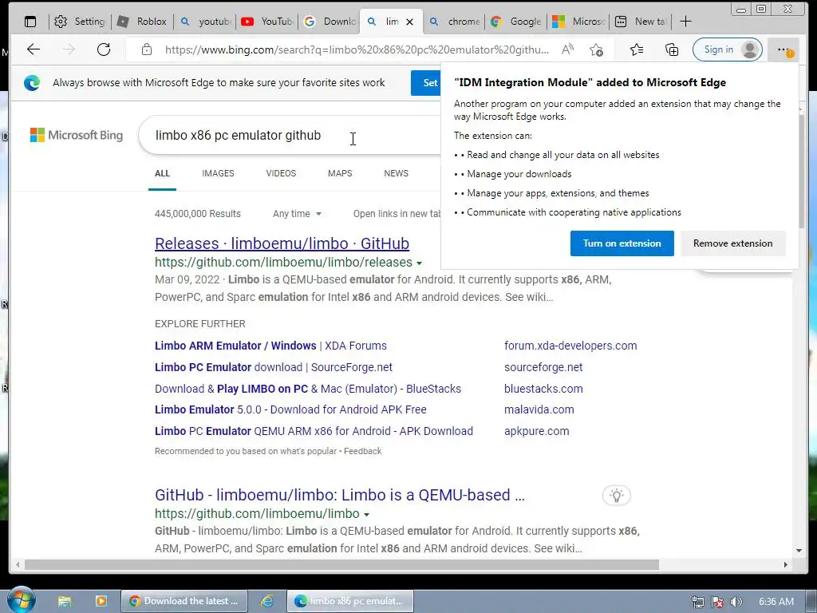The width and height of the screenshot is (817, 613).
Task: Click Remove extension button
Action: pyautogui.click(x=732, y=243)
